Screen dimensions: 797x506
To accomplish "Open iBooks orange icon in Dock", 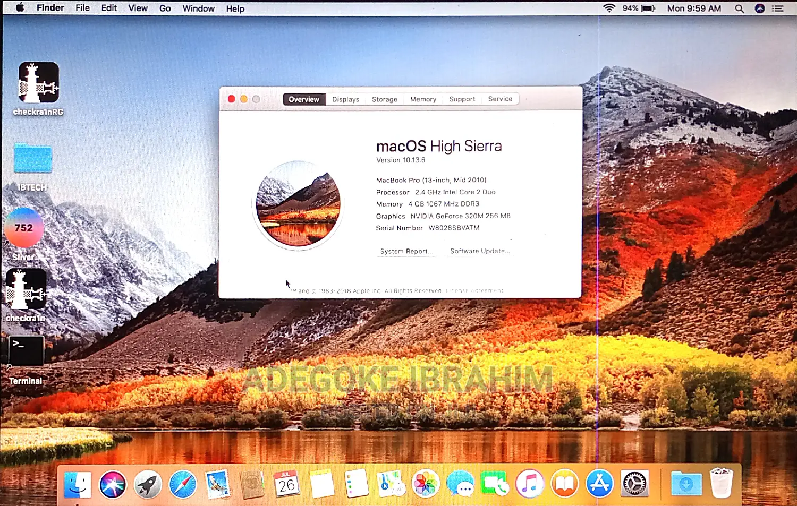I will tap(564, 484).
